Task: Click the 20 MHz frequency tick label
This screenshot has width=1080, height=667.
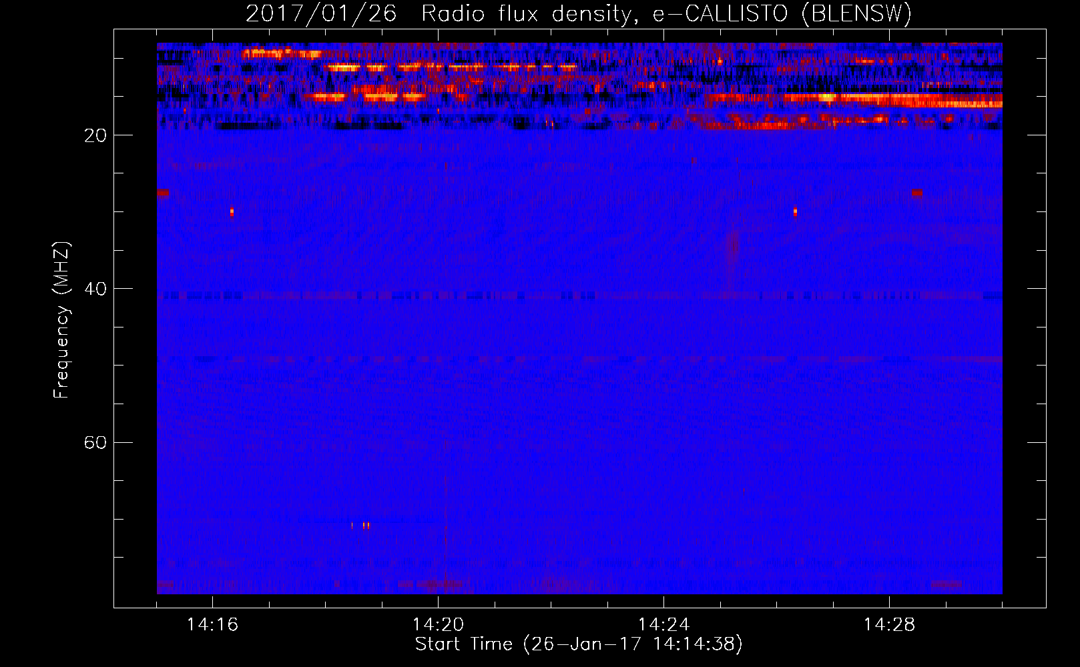Action: point(95,135)
